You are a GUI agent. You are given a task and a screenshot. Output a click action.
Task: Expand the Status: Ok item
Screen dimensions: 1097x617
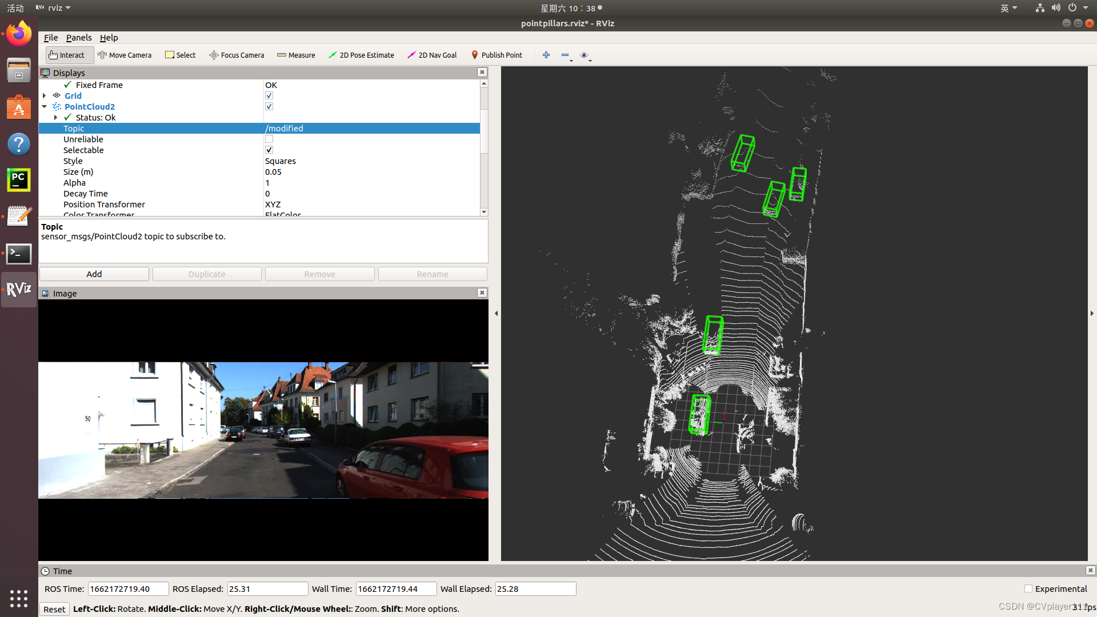[55, 118]
